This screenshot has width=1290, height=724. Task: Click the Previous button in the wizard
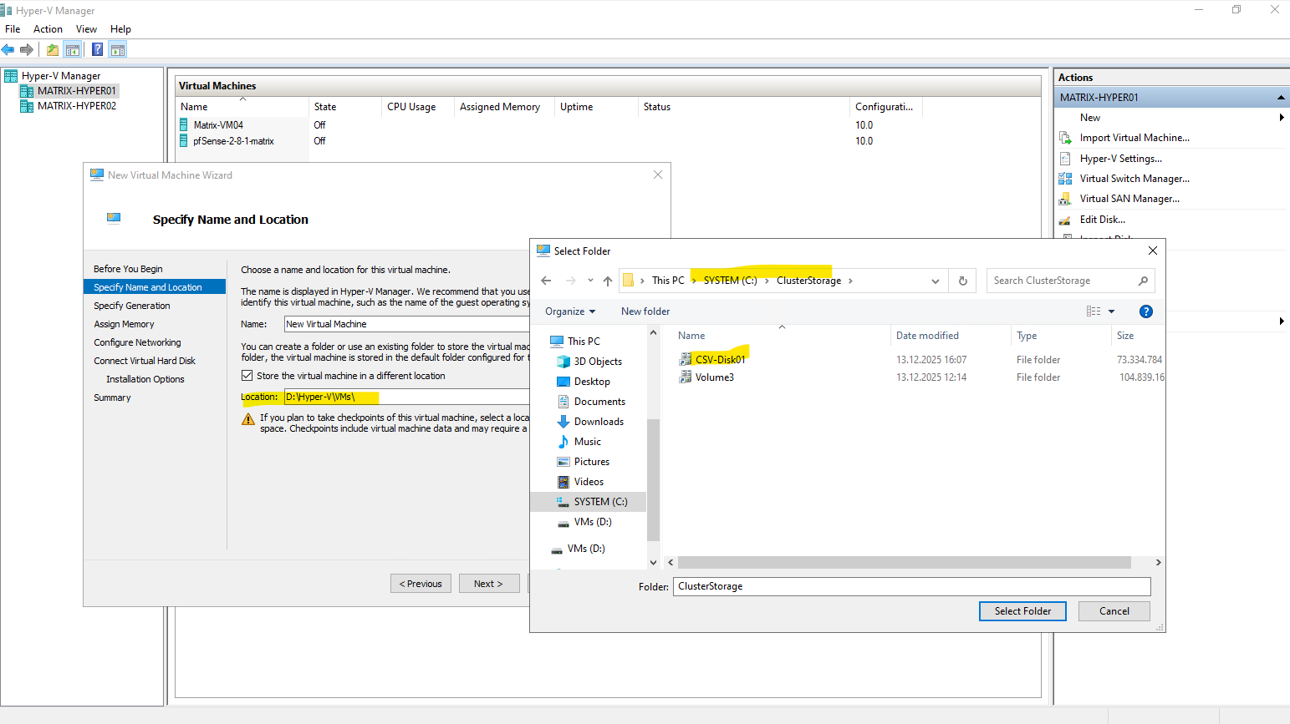[421, 584]
